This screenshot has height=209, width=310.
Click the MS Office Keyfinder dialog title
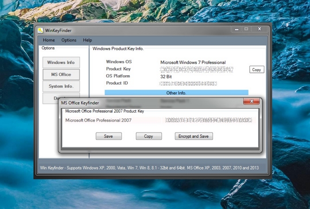pos(80,103)
